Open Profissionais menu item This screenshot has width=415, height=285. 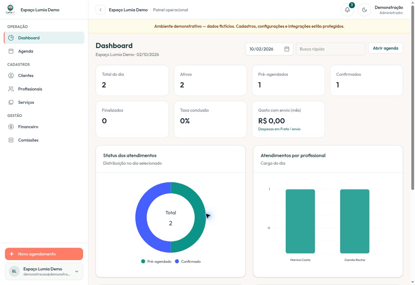pos(44,89)
